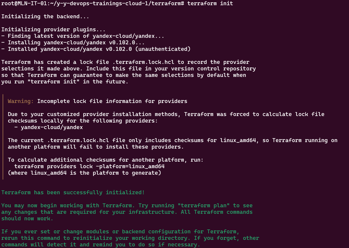The image size is (349, 248).
Task: Click the 'Initializing the backend...' line
Action: (x=45, y=16)
